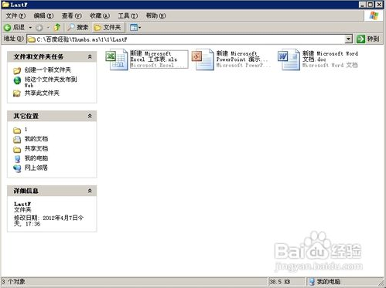Open the Search (搜索) toolbar button
This screenshot has width=386, height=288.
78,27
